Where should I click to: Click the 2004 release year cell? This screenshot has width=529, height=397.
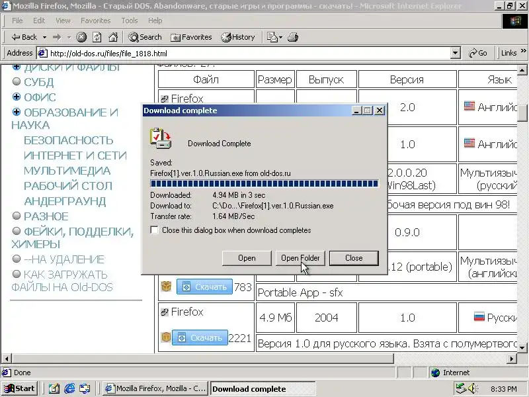[326, 318]
